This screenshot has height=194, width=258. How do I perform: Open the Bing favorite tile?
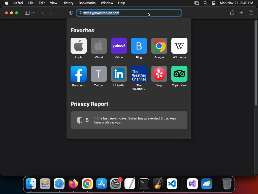[139, 46]
